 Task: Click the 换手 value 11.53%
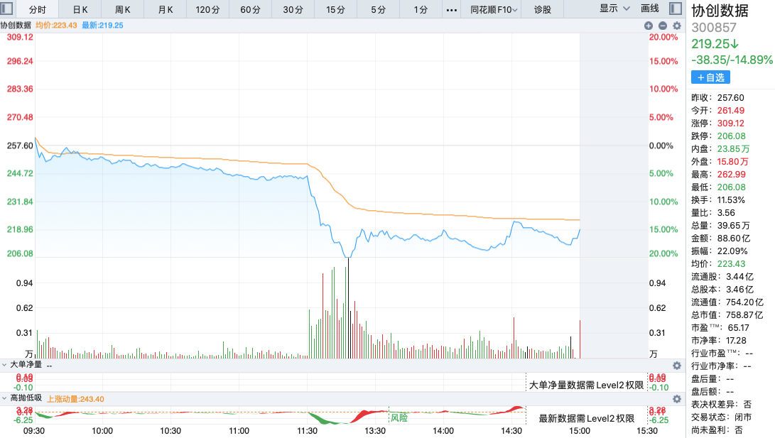tap(731, 200)
